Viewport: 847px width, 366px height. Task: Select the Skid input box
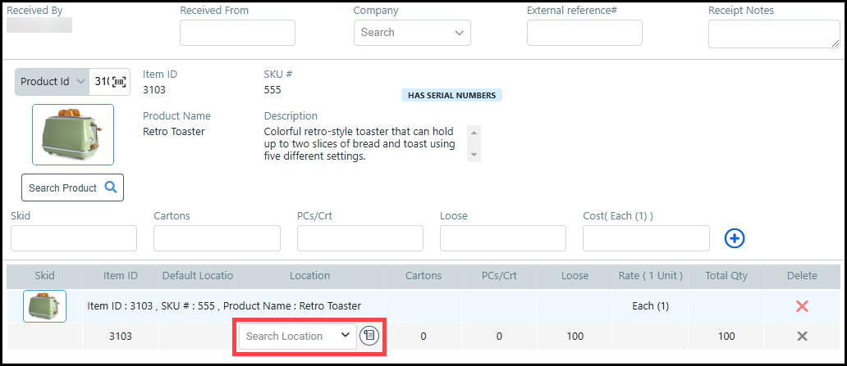[x=74, y=238]
